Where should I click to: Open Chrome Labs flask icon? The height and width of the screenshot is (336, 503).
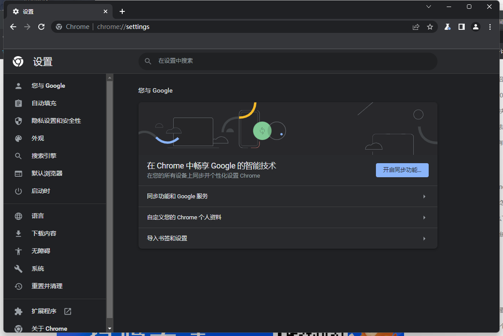pos(447,27)
